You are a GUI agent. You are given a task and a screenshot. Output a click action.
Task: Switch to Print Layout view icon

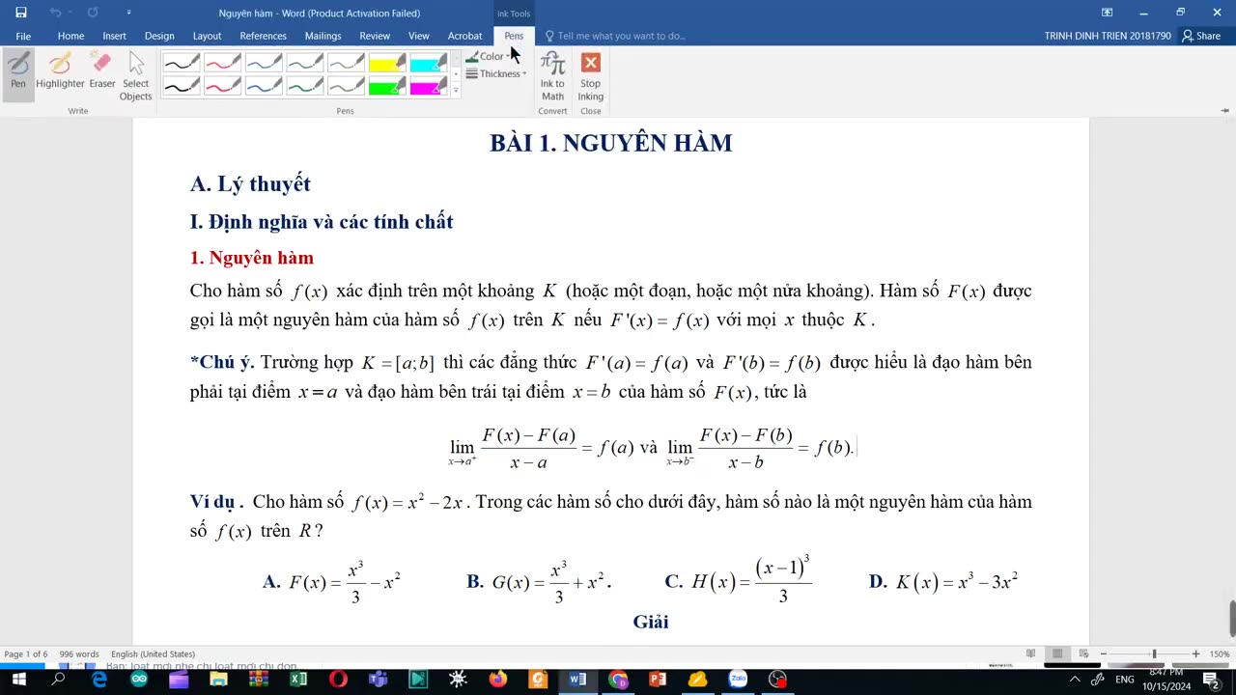[1057, 653]
